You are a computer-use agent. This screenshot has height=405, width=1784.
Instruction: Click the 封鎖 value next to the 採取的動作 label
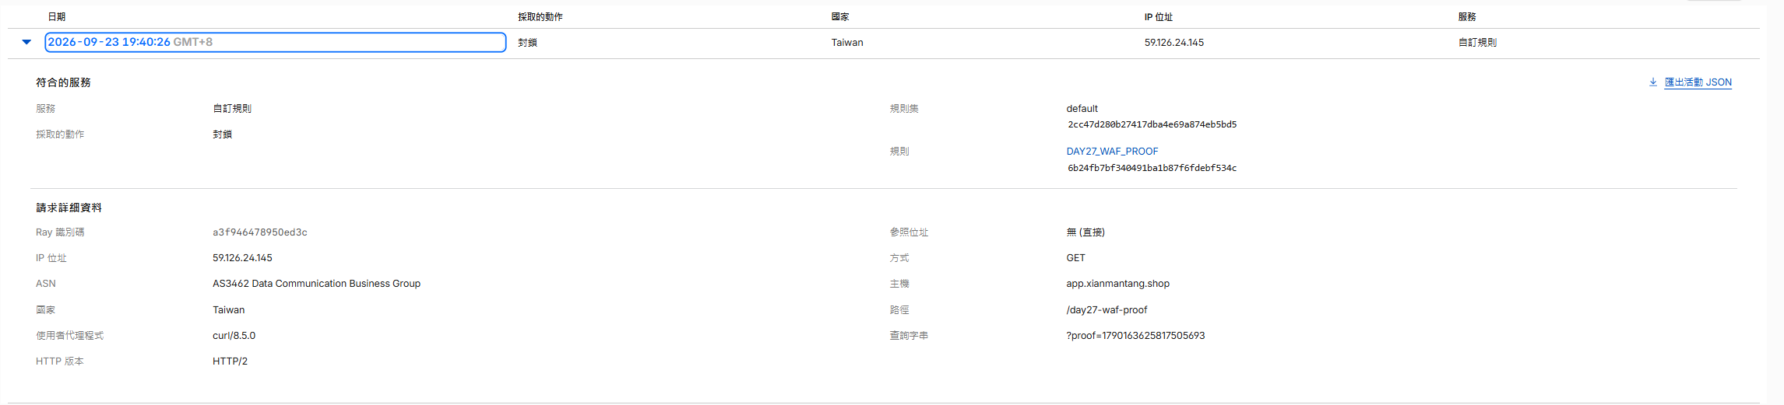(x=223, y=134)
